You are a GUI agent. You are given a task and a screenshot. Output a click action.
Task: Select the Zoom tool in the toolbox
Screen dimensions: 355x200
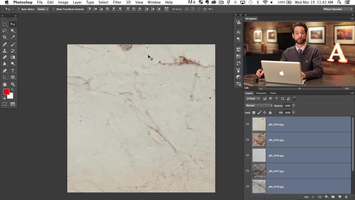pos(13,84)
